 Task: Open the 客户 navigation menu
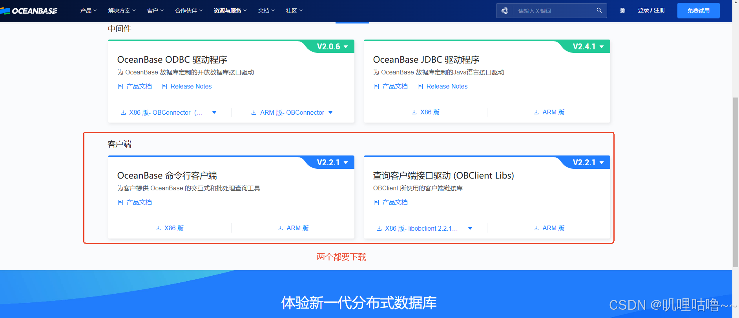pos(155,11)
